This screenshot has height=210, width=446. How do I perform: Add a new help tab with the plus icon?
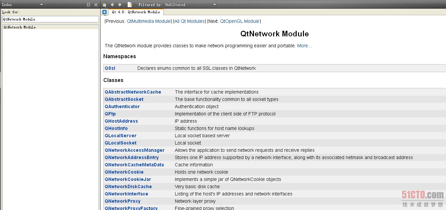(105, 12)
